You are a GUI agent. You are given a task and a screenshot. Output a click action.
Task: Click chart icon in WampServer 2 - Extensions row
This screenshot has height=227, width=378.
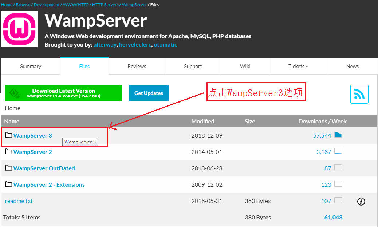tap(338, 184)
